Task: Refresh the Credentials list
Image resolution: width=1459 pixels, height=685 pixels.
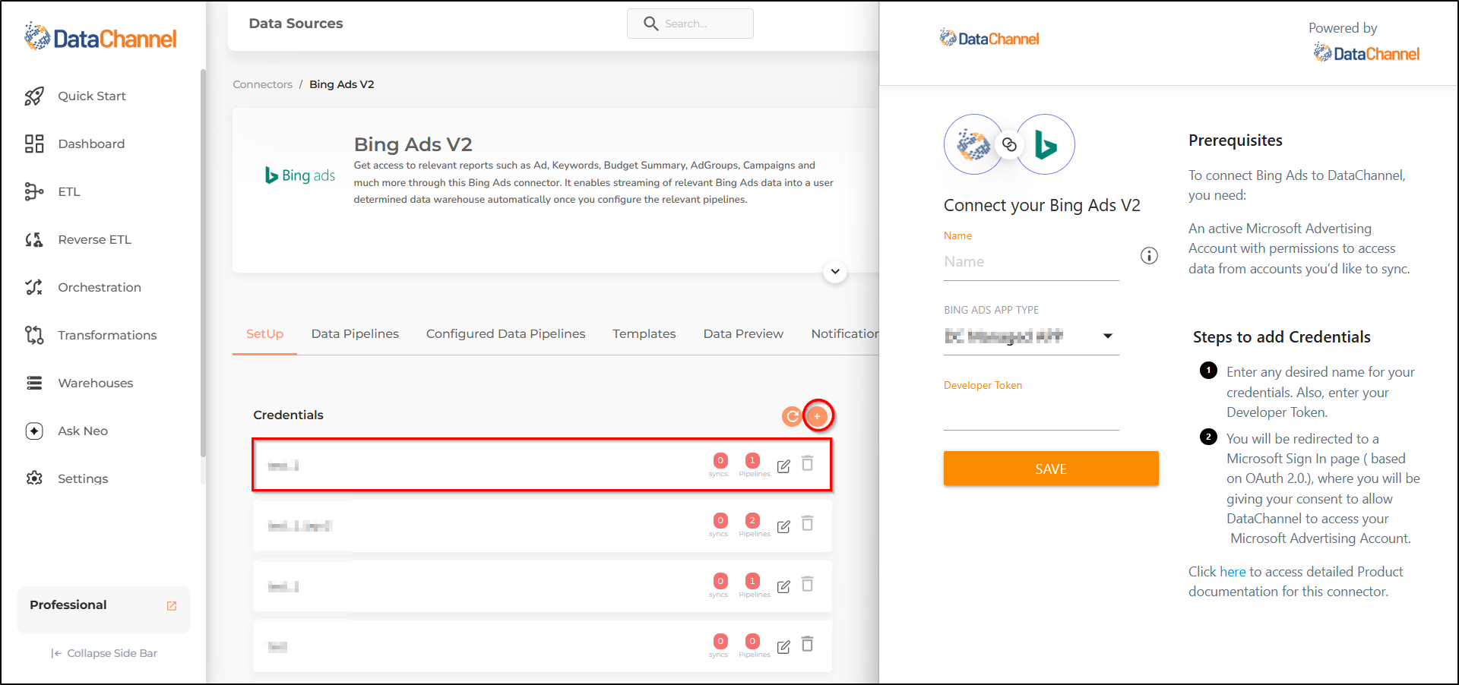Action: click(792, 415)
